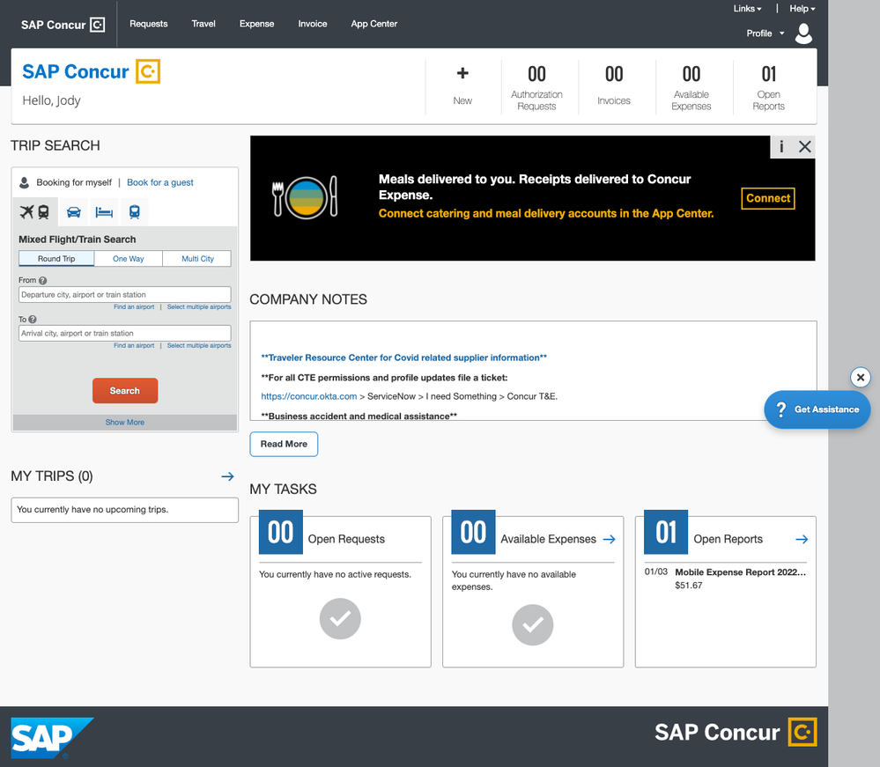Click Find an airport under To field
This screenshot has width=880, height=767.
[134, 345]
